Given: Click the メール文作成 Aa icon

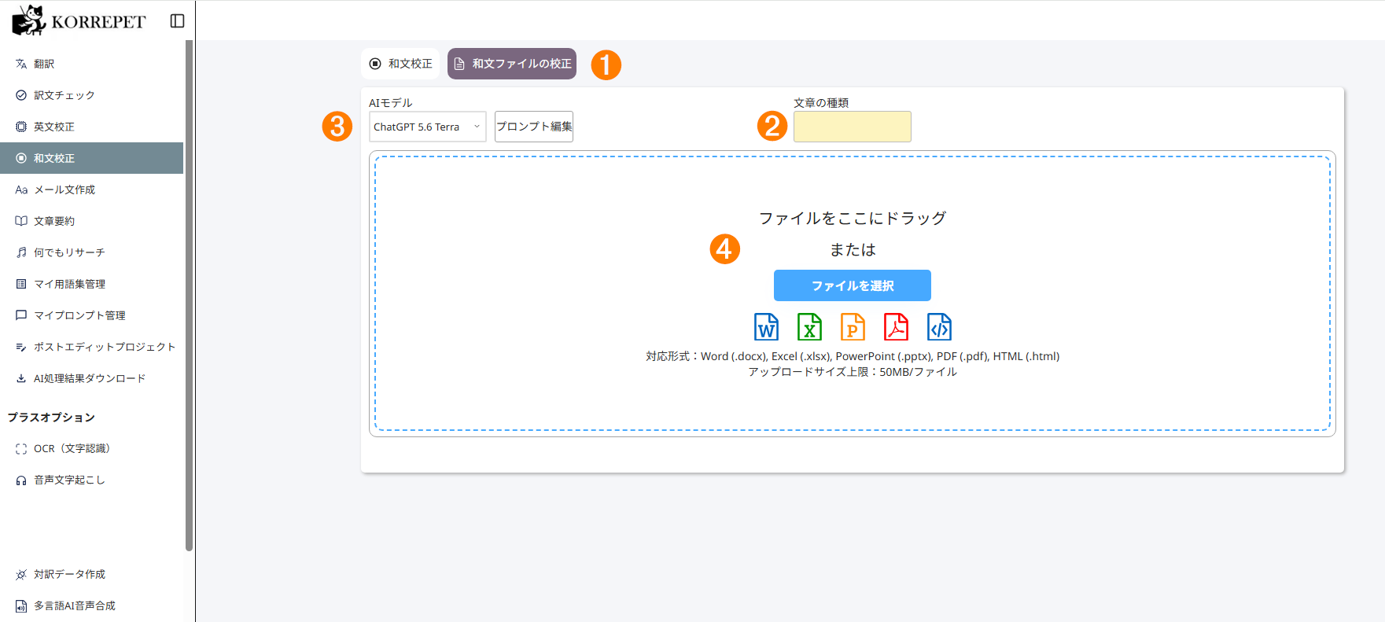Looking at the screenshot, I should click(x=21, y=190).
